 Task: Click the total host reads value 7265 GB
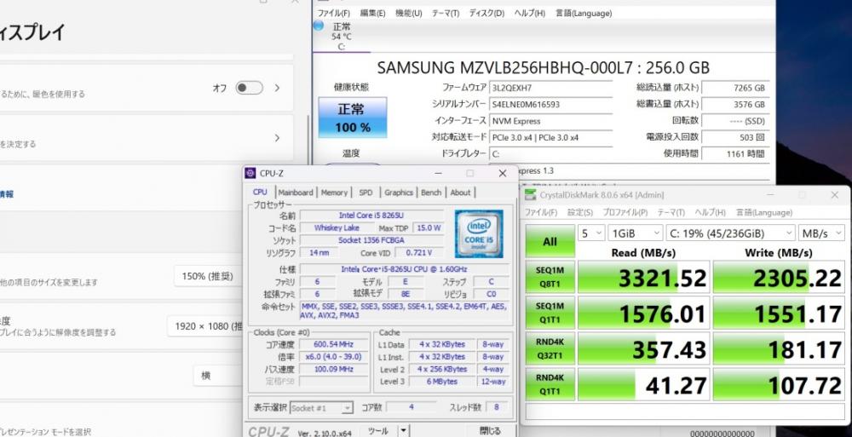736,88
